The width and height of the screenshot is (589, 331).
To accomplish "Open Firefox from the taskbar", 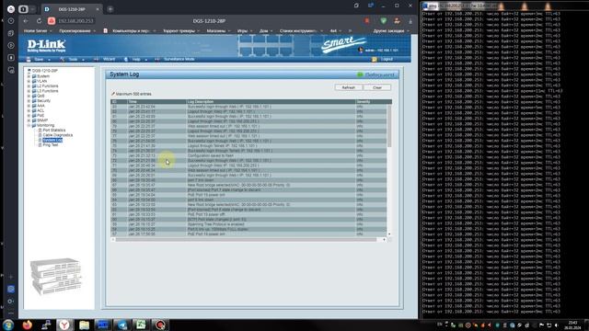I will point(27,325).
